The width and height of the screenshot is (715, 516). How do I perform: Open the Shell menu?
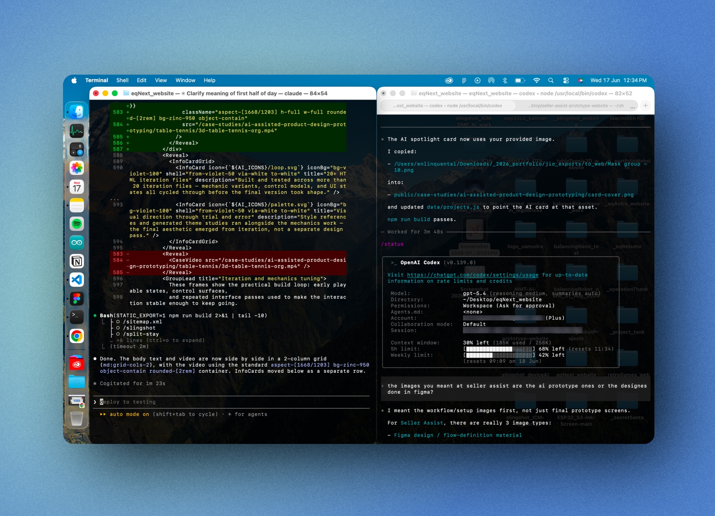[x=122, y=80]
